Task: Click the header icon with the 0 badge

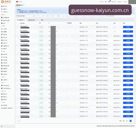Action: [x=109, y=2]
